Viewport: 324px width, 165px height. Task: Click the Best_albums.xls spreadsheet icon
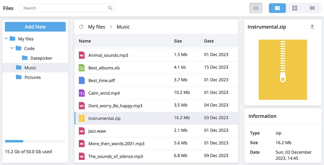pyautogui.click(x=82, y=68)
